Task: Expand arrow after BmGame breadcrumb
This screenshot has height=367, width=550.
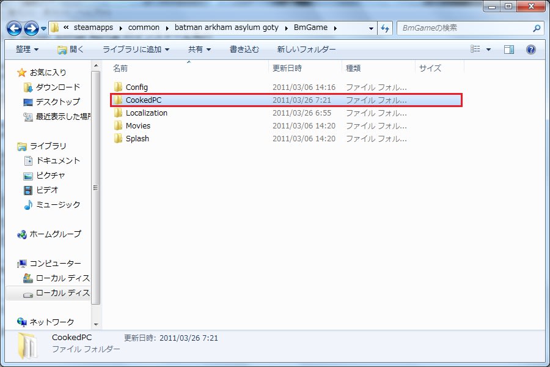Action: coord(335,28)
